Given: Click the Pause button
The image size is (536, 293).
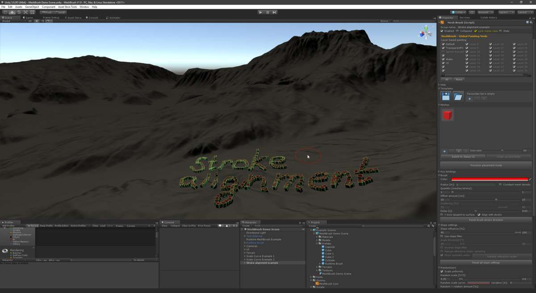Looking at the screenshot, I should click(x=268, y=12).
